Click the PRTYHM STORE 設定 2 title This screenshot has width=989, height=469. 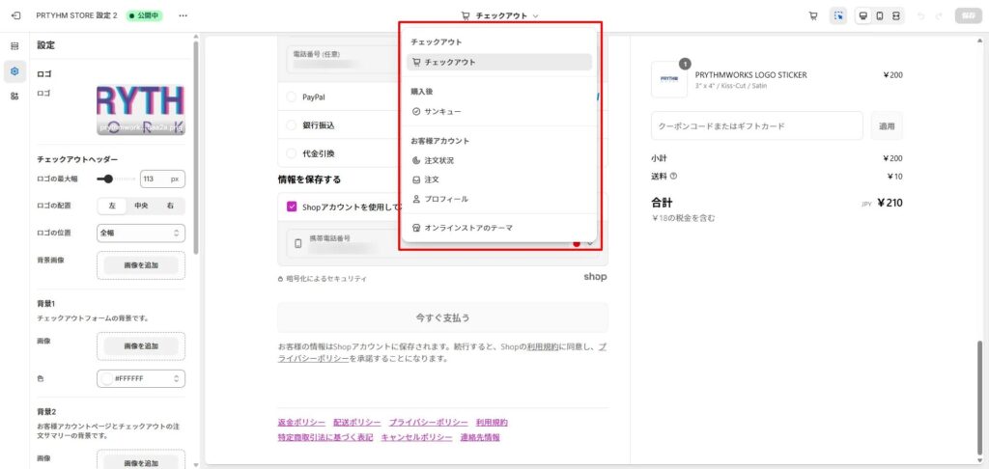(x=77, y=15)
